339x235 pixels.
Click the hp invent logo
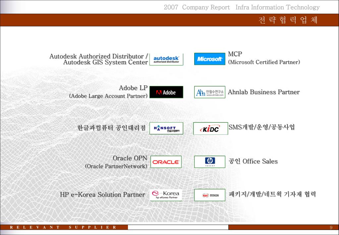point(209,162)
